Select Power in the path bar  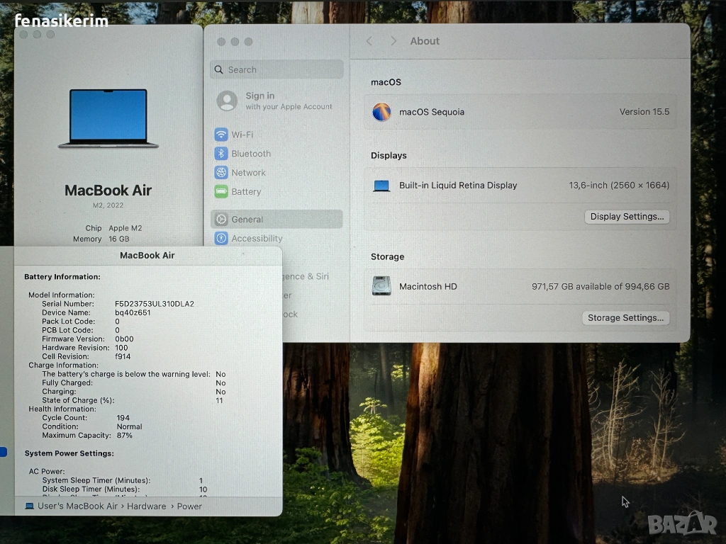(189, 506)
